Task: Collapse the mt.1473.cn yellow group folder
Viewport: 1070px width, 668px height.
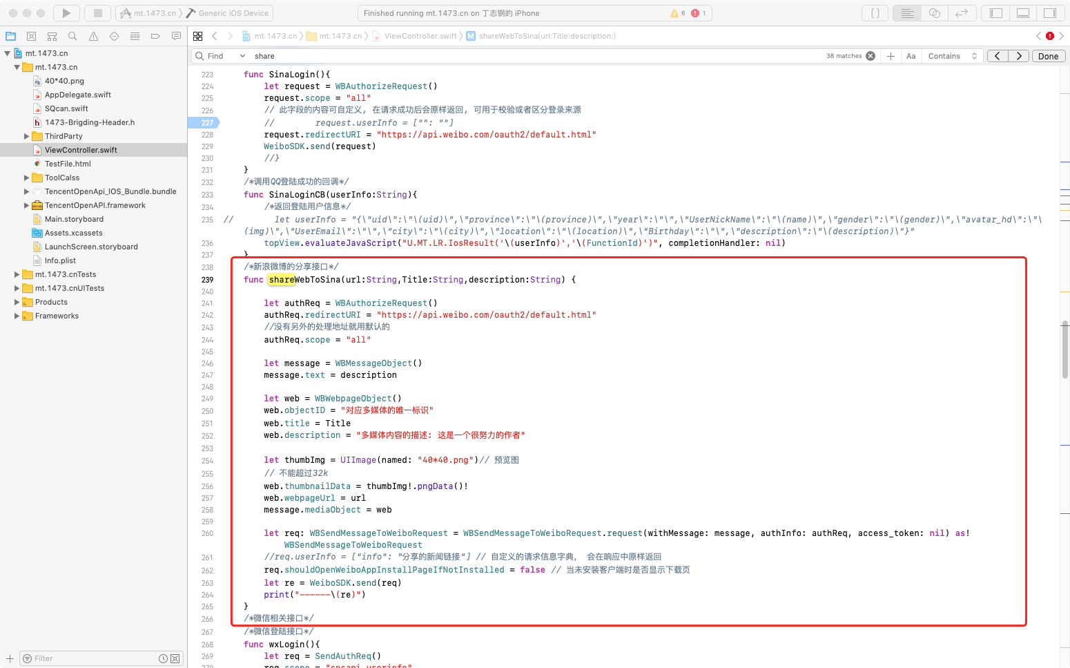Action: click(17, 67)
